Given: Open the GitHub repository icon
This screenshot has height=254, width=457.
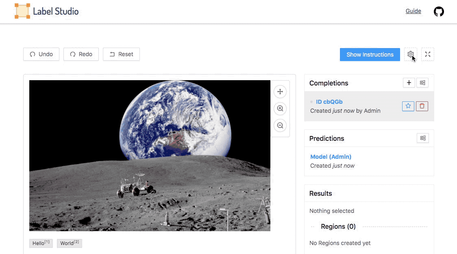Looking at the screenshot, I should (439, 11).
